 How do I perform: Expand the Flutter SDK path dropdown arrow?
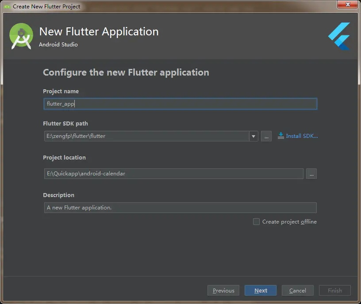[x=253, y=136]
